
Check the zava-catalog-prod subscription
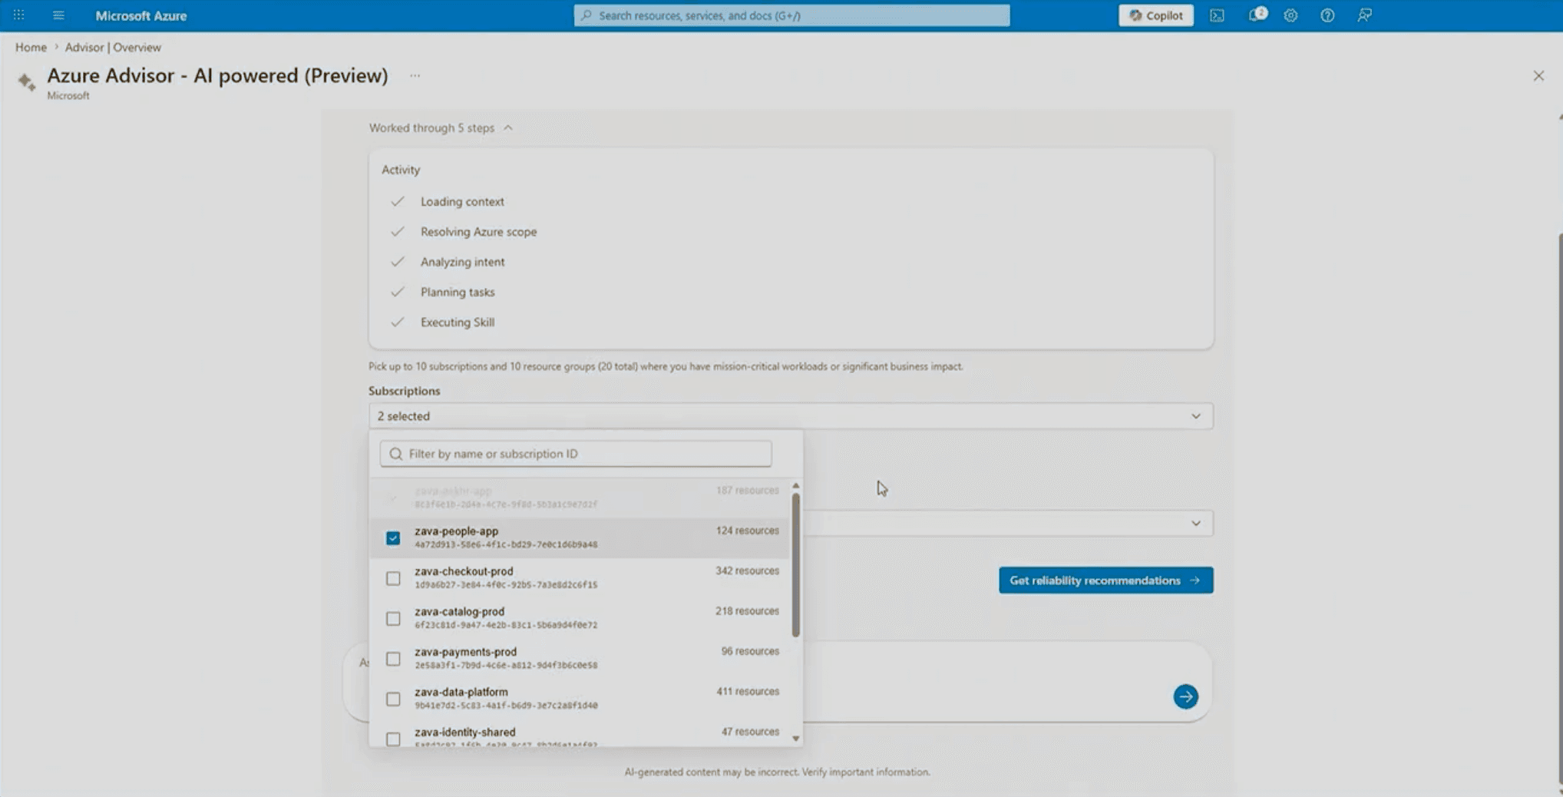(393, 619)
